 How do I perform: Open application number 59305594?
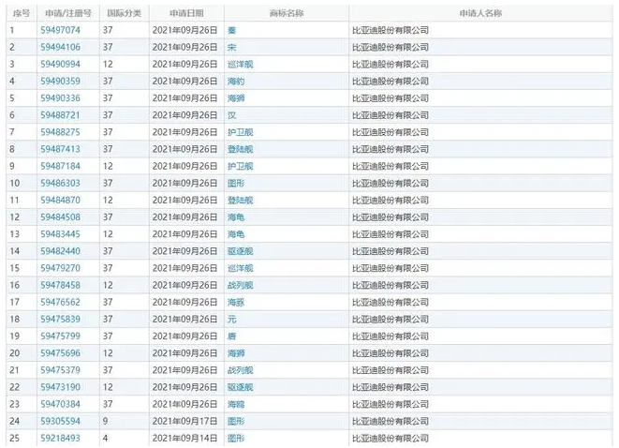(60, 421)
